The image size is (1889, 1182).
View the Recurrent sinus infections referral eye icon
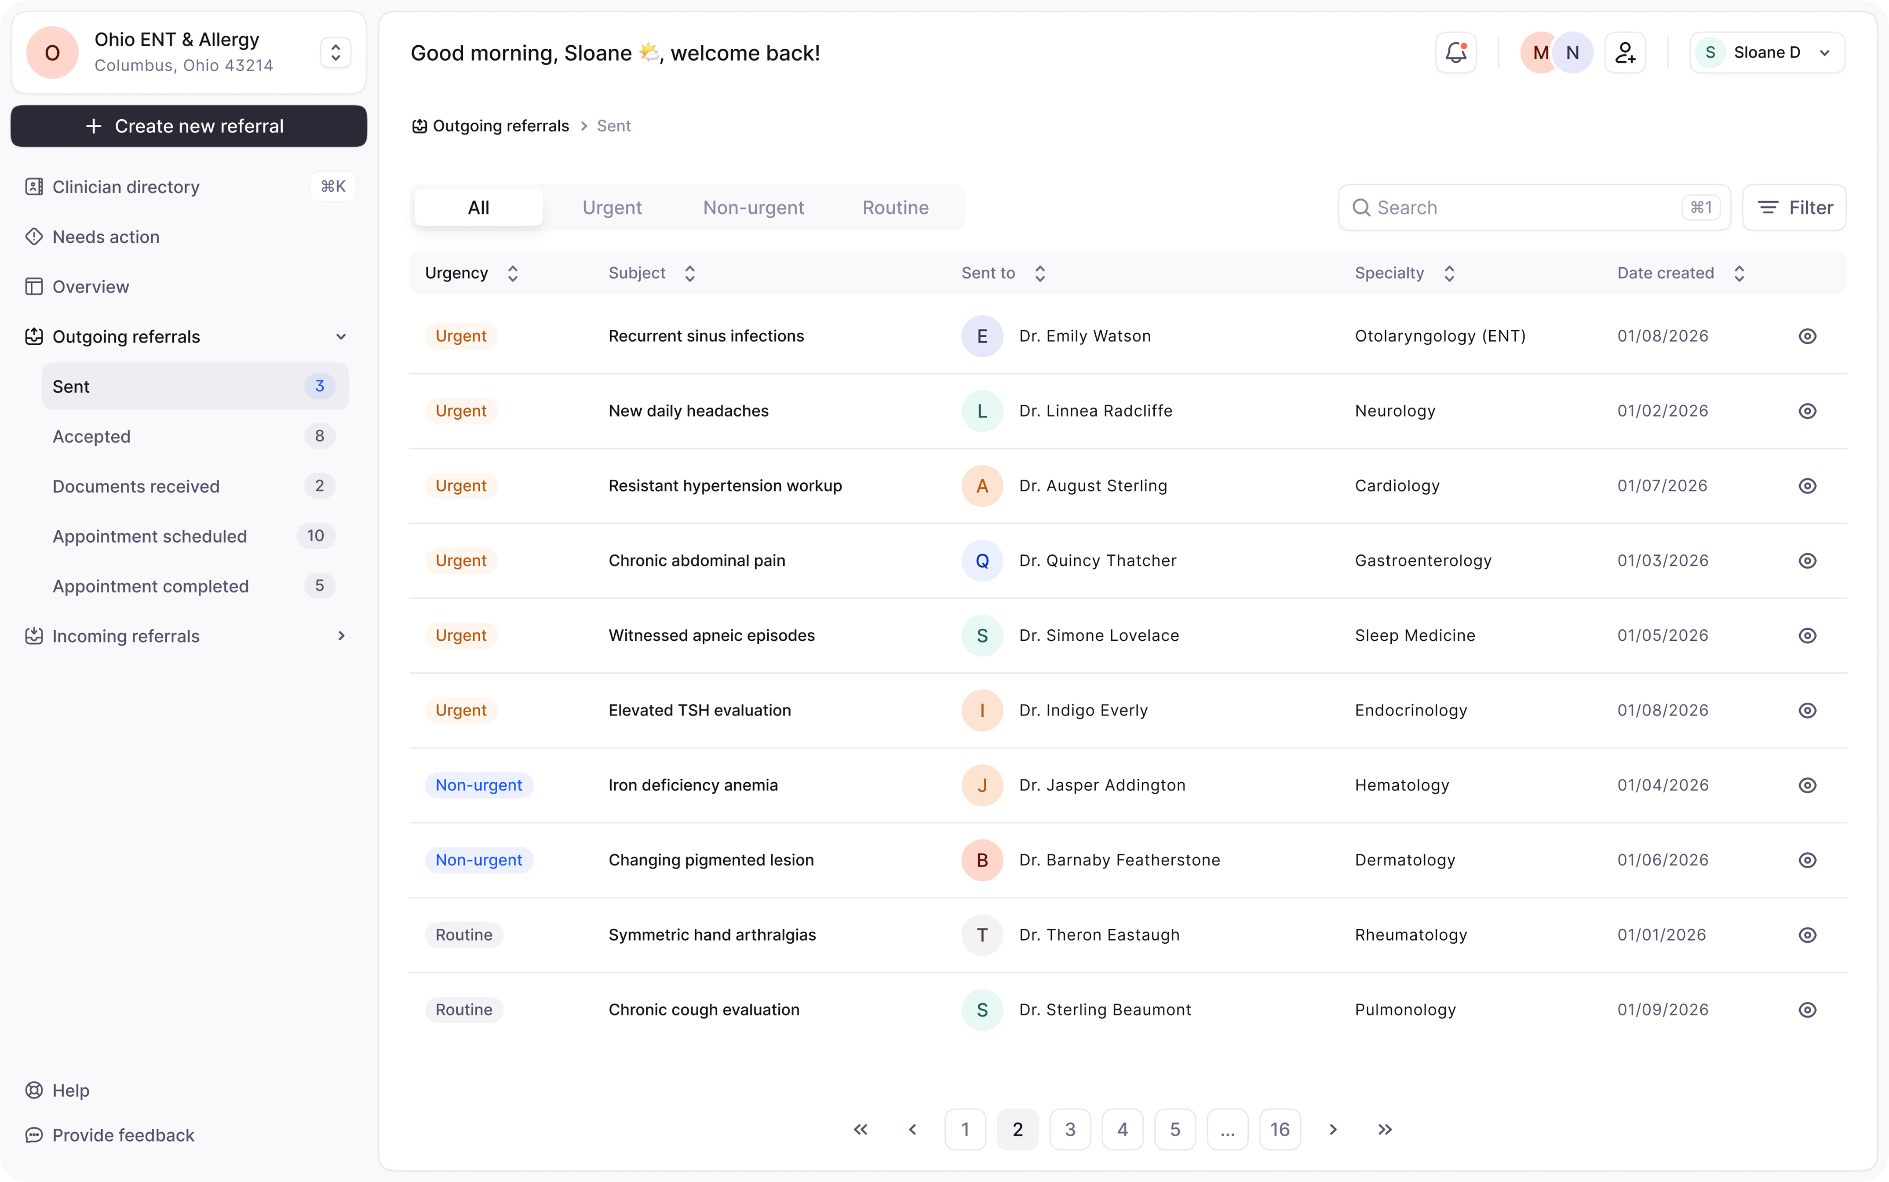(x=1807, y=336)
